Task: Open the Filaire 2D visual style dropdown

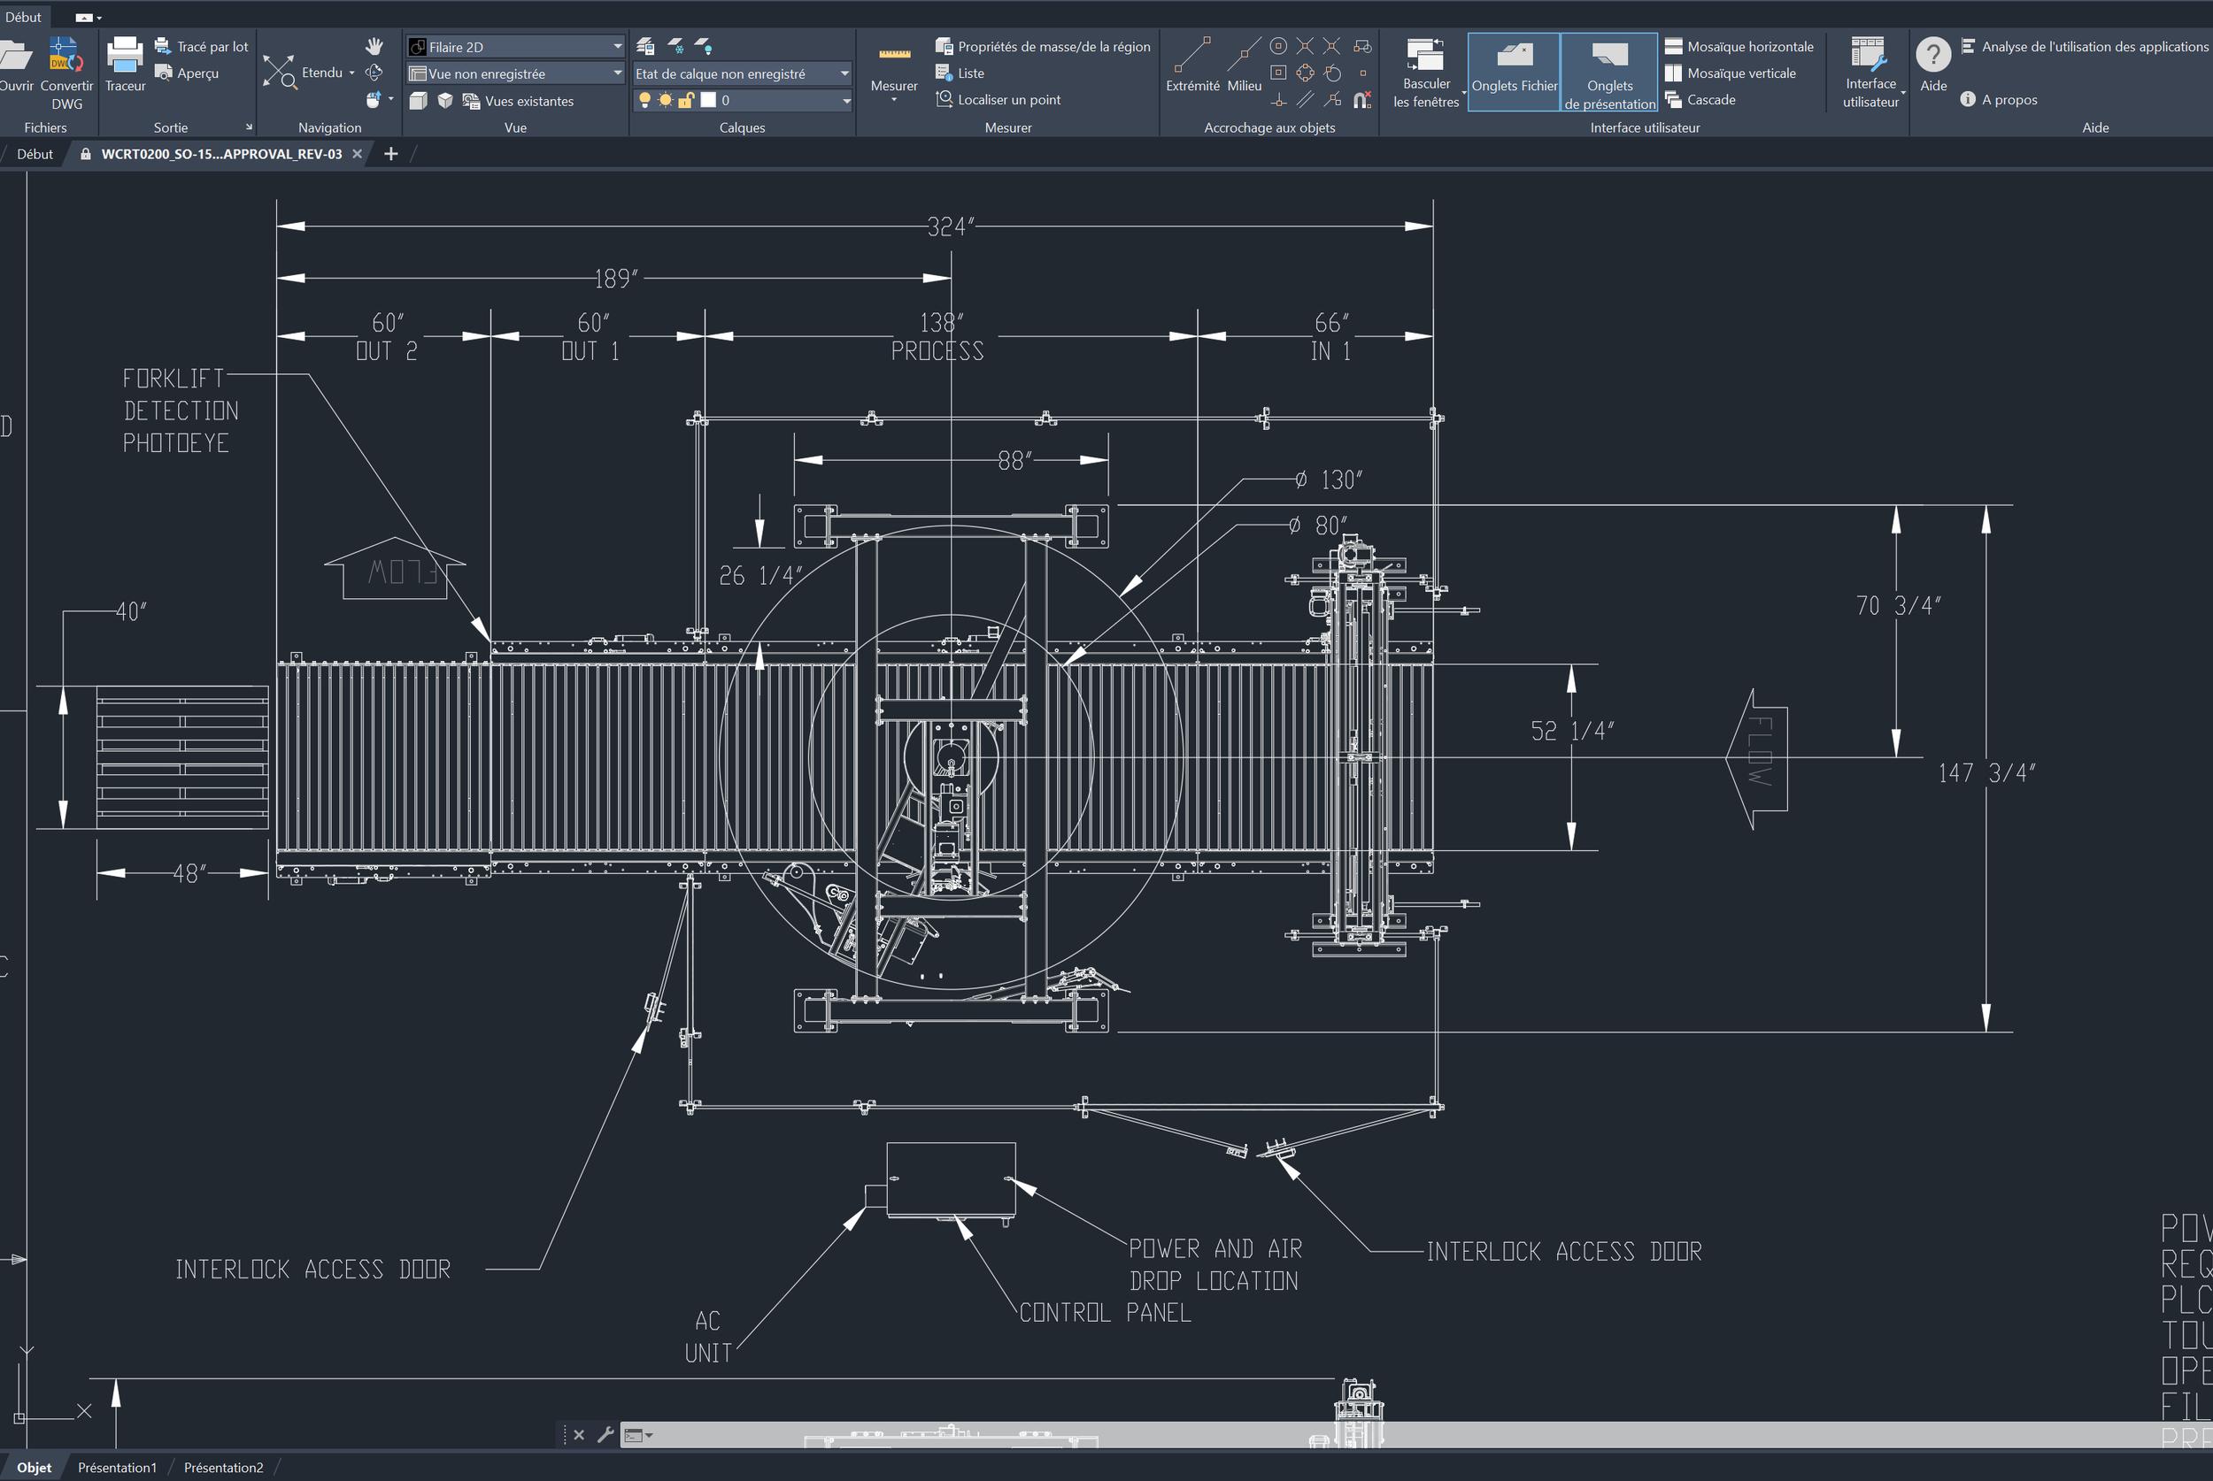Action: pos(617,46)
